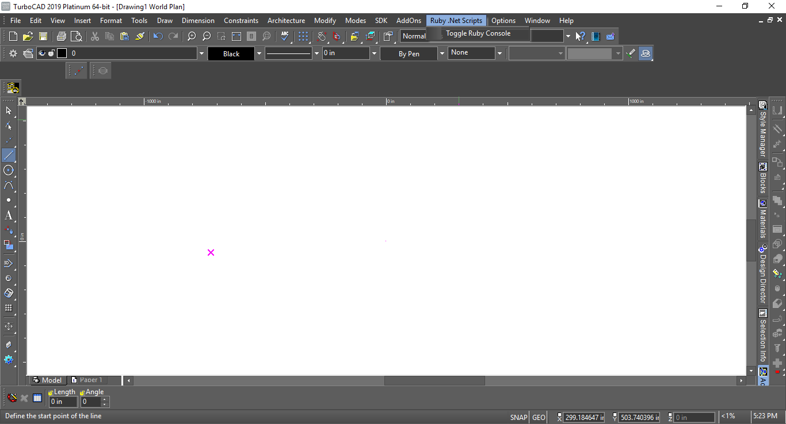Switch to the Paper 1 tab
786x424 pixels.
point(87,380)
